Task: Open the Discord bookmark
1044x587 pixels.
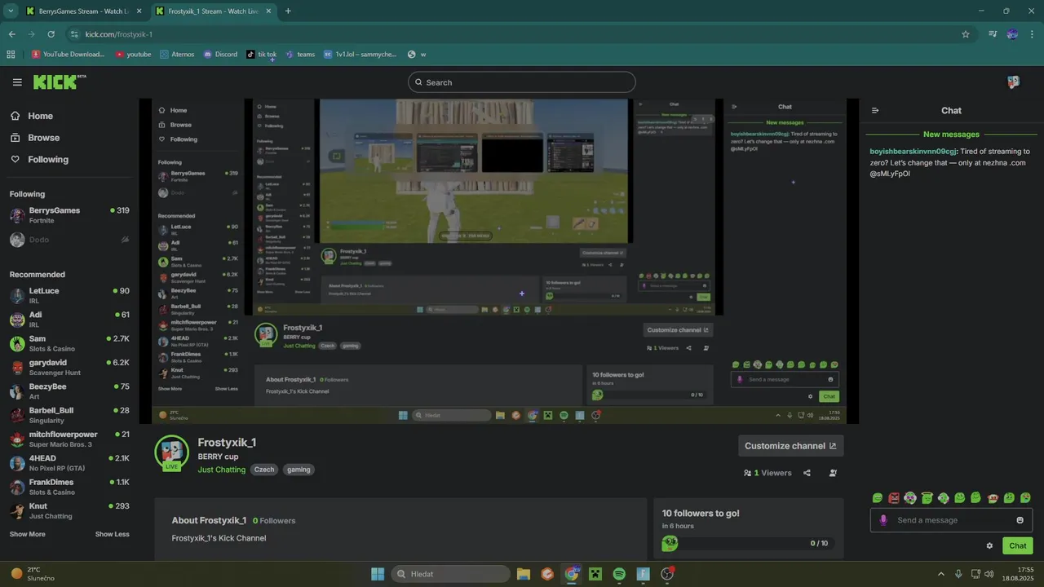Action: (220, 55)
